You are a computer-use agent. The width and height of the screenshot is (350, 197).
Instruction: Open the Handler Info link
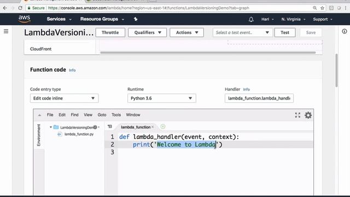[x=247, y=89]
